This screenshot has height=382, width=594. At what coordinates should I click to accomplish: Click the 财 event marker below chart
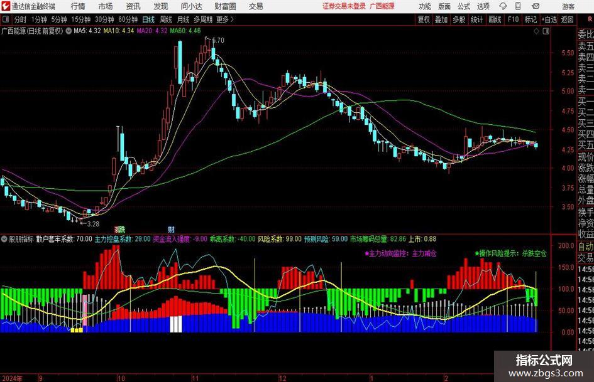point(171,229)
